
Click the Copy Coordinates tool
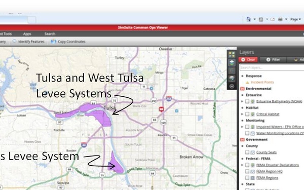pos(68,42)
